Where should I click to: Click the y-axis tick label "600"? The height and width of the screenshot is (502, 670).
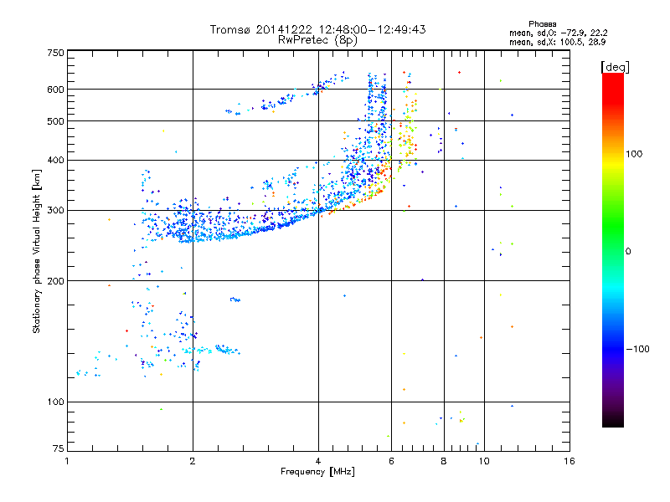pyautogui.click(x=55, y=90)
